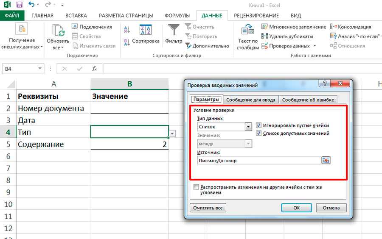Uncheck Ignore blank cells checkbox
The image size is (382, 239).
(x=259, y=125)
